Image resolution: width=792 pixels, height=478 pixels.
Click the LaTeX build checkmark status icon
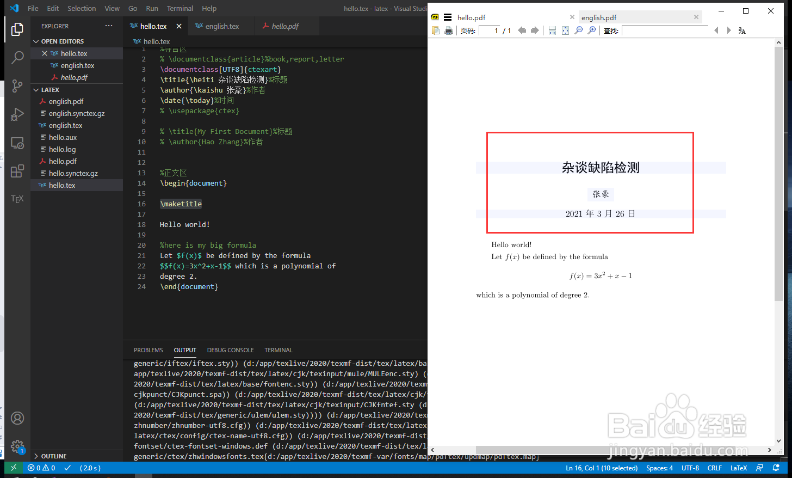pos(67,468)
